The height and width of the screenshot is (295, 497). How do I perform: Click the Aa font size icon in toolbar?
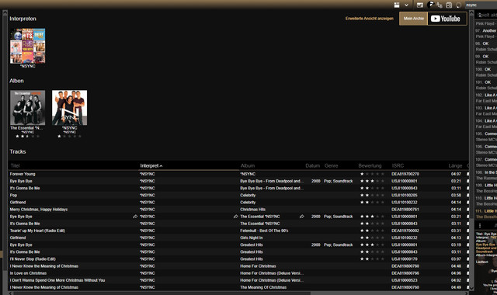point(440,5)
